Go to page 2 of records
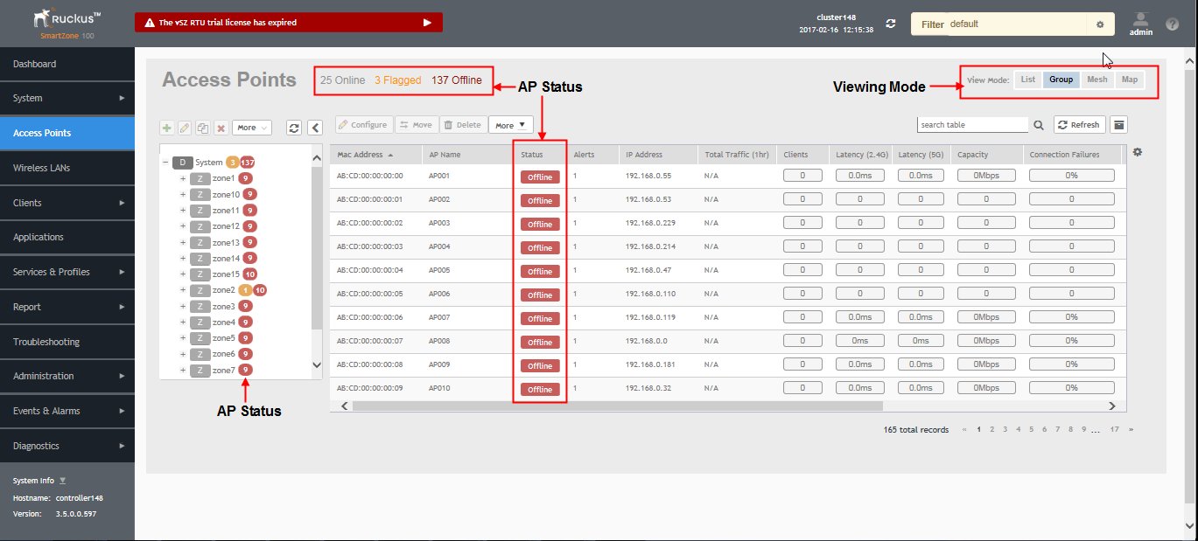This screenshot has height=541, width=1198. [x=991, y=429]
